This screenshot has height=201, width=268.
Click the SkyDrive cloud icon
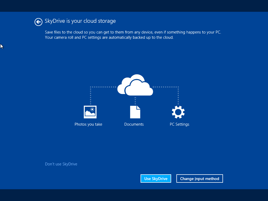(x=135, y=85)
